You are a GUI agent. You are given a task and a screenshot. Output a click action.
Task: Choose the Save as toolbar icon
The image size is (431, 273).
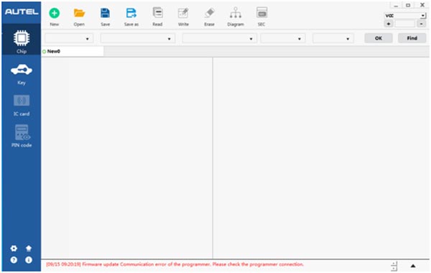[x=131, y=13]
